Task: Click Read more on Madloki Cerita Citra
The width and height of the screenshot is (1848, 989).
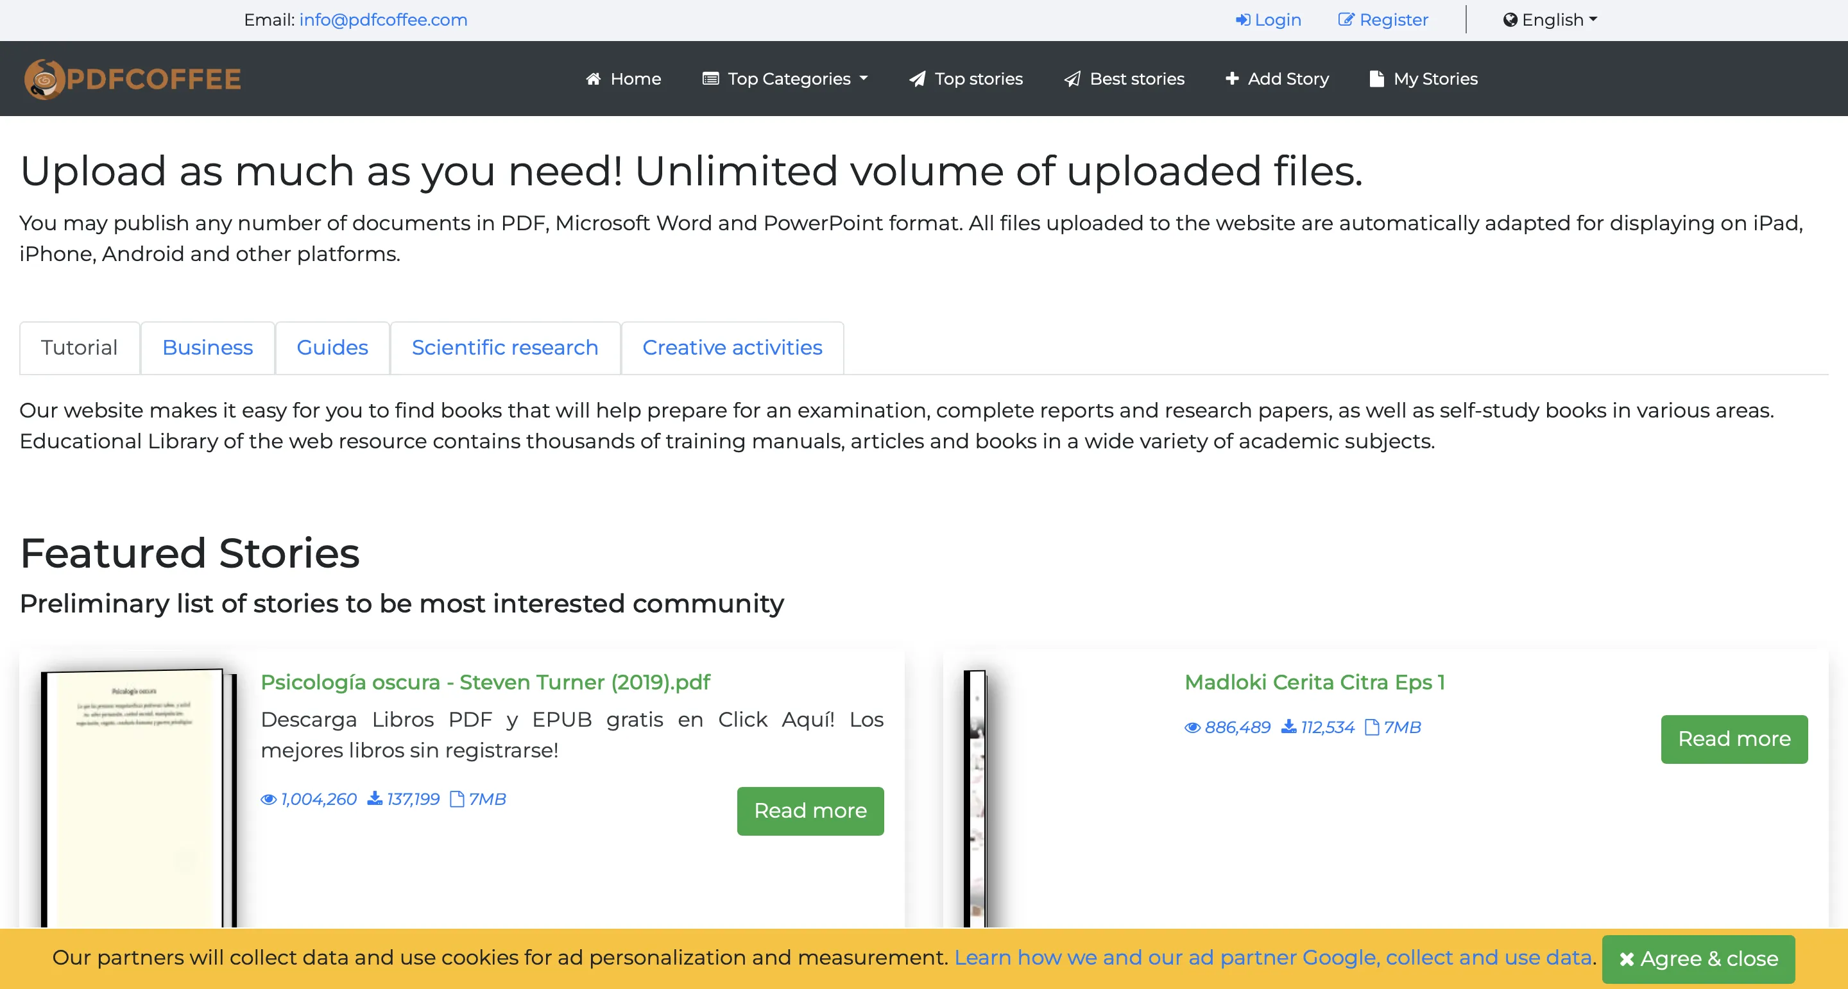Action: click(1734, 739)
